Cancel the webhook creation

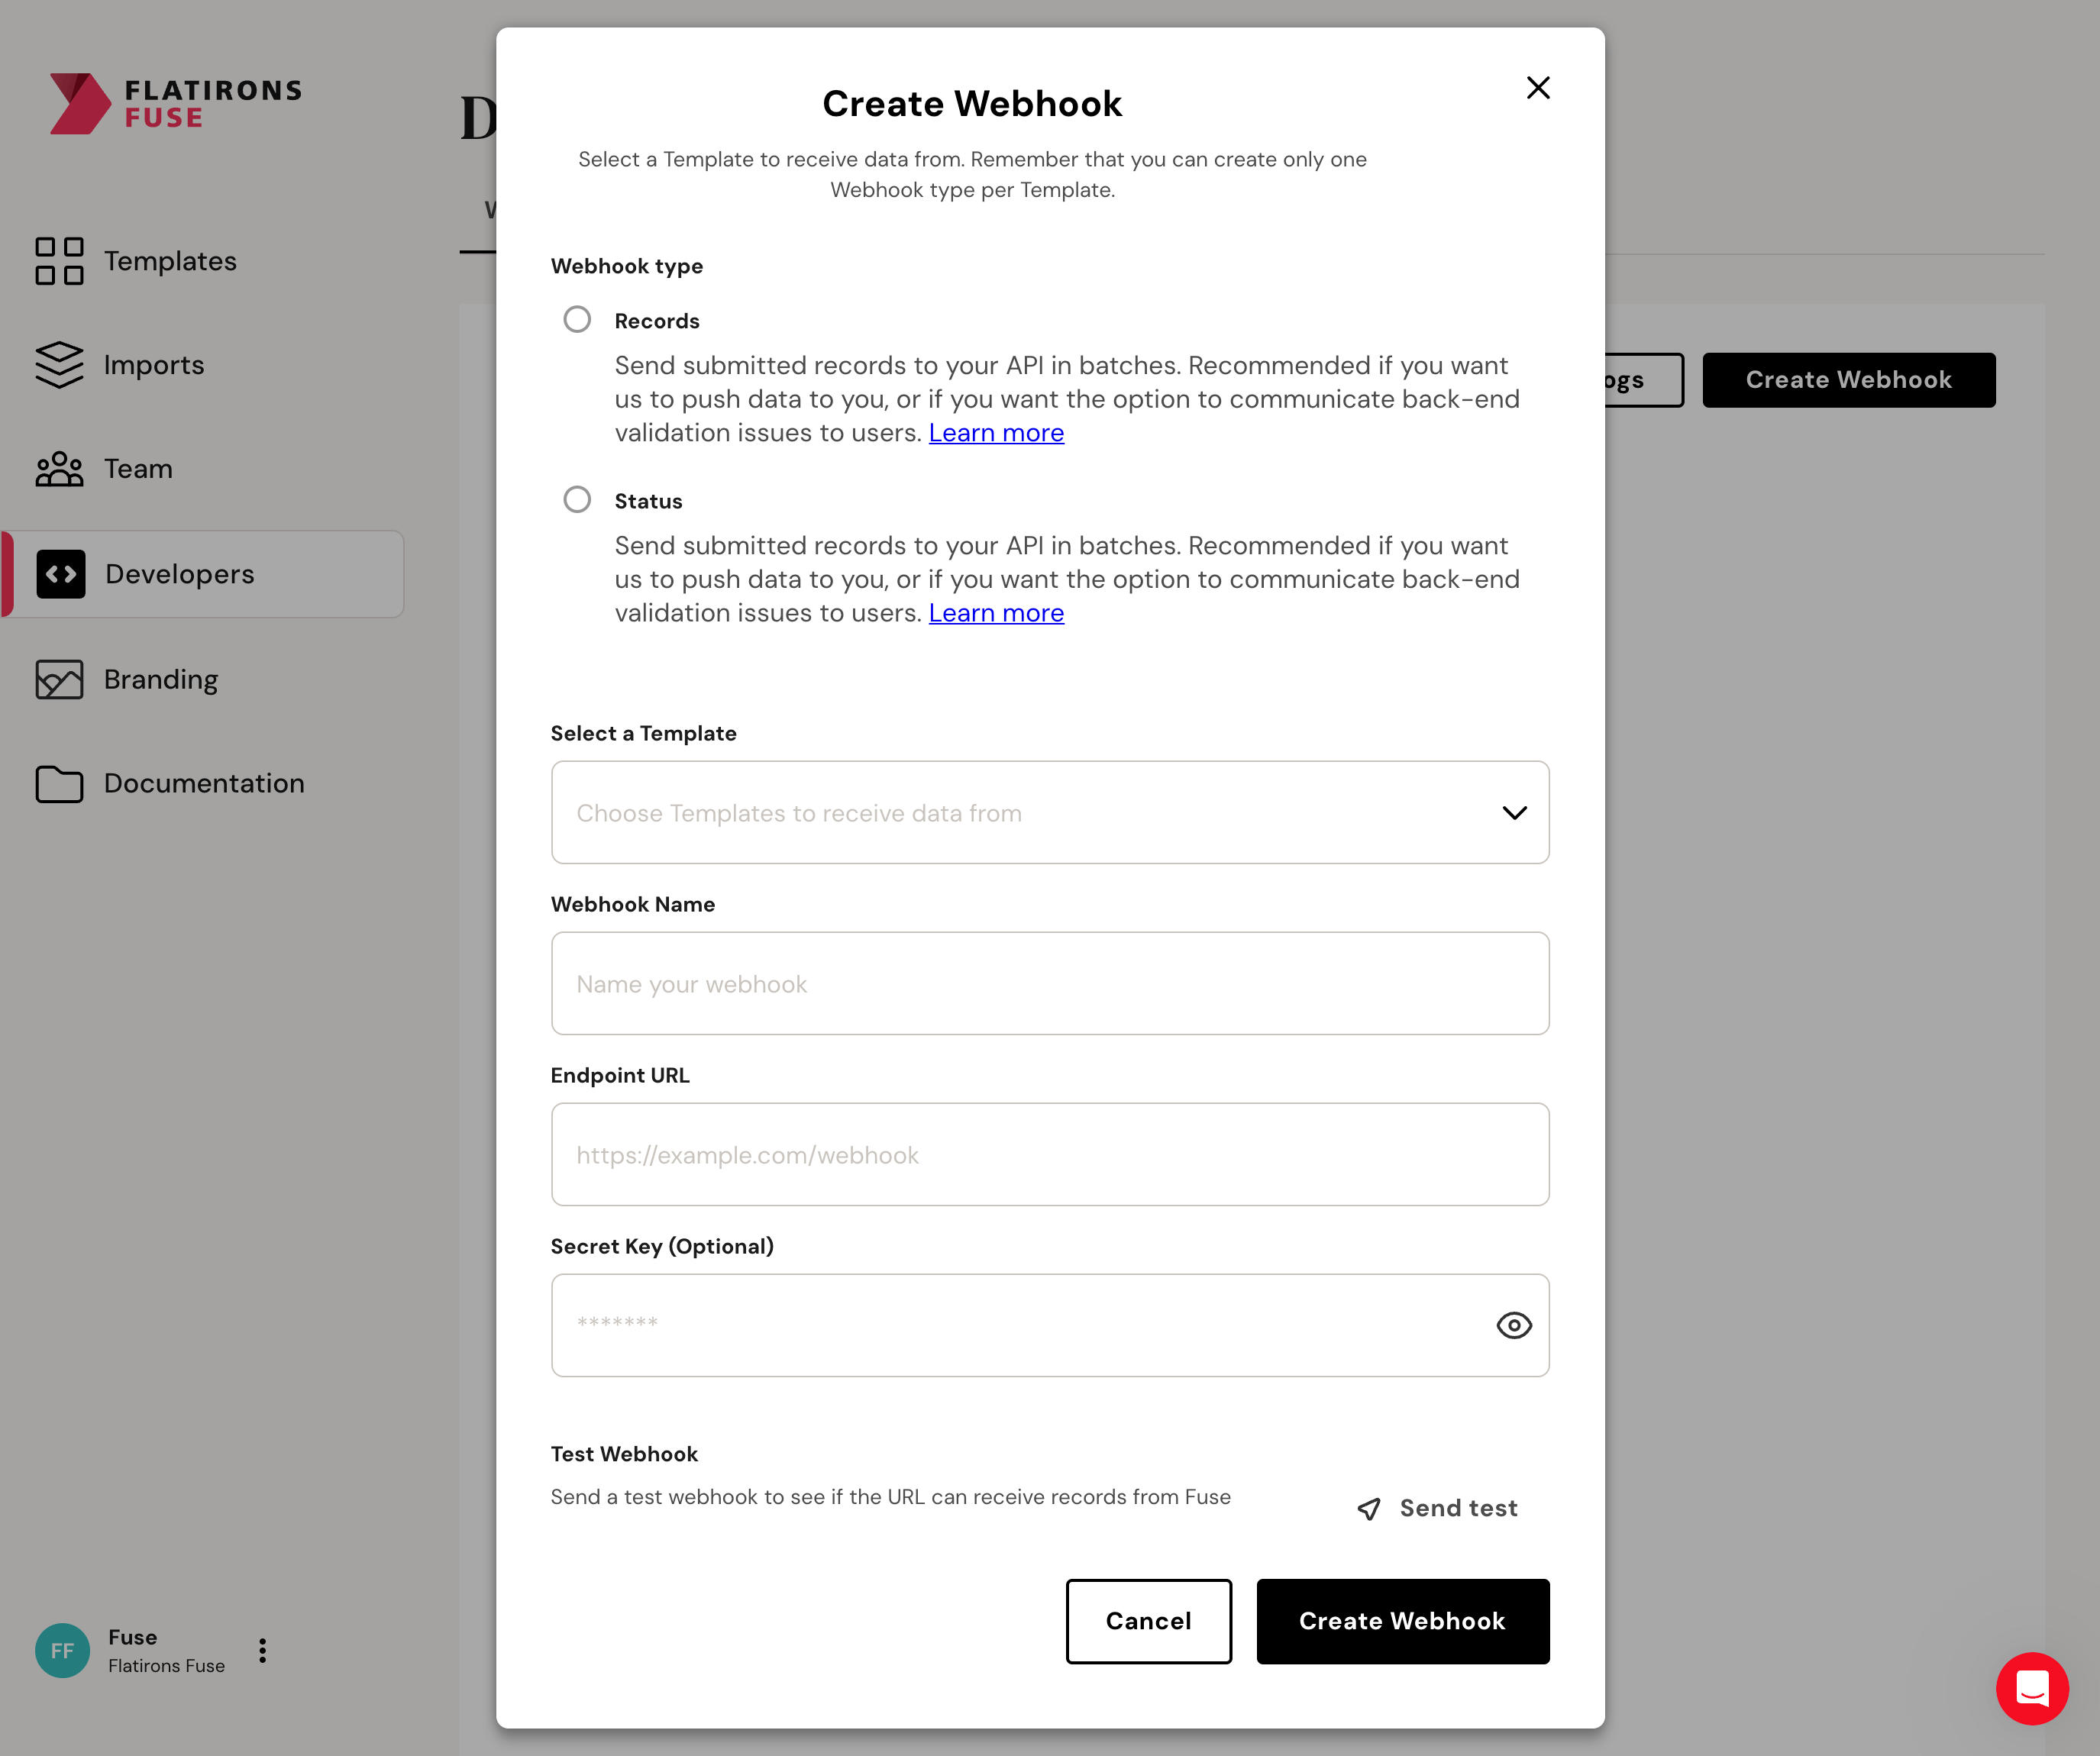(1148, 1621)
